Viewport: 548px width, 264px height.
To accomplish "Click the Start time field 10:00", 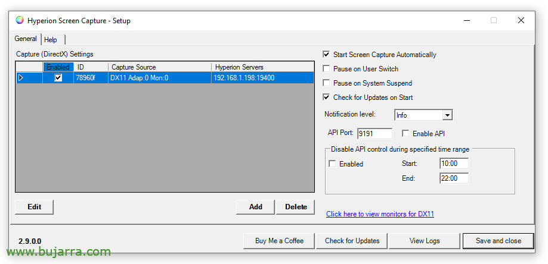I will (454, 164).
